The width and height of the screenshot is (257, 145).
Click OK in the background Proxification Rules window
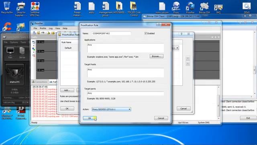[x=67, y=108]
